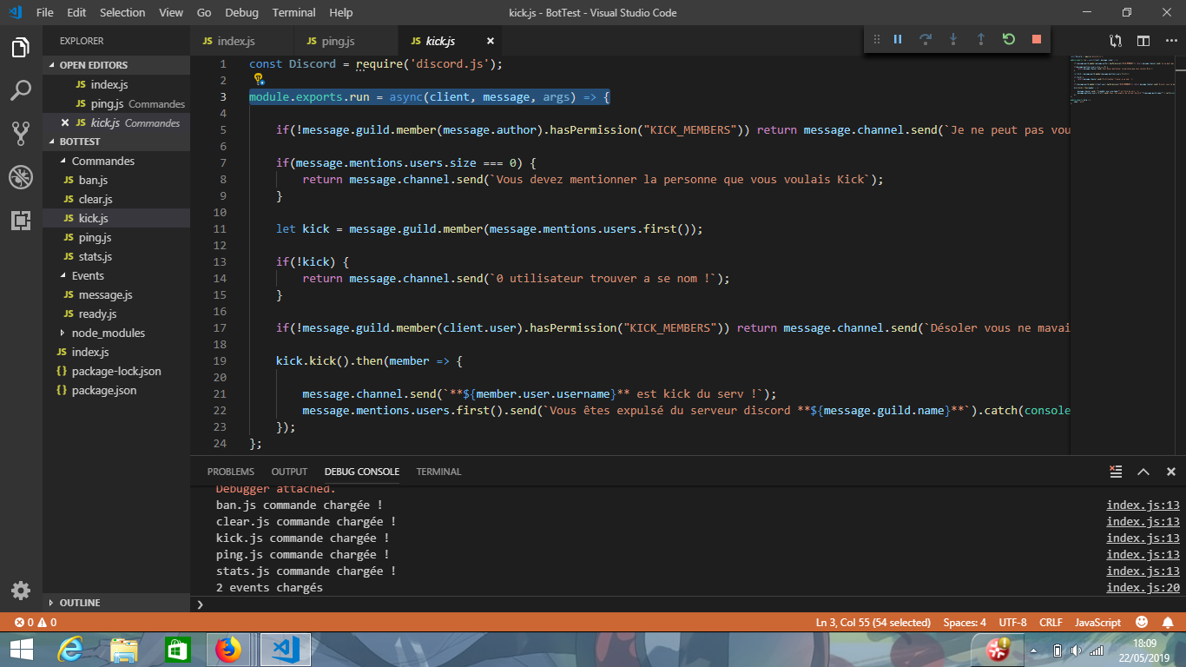Open the Manage gear menu
The image size is (1186, 667).
[21, 591]
